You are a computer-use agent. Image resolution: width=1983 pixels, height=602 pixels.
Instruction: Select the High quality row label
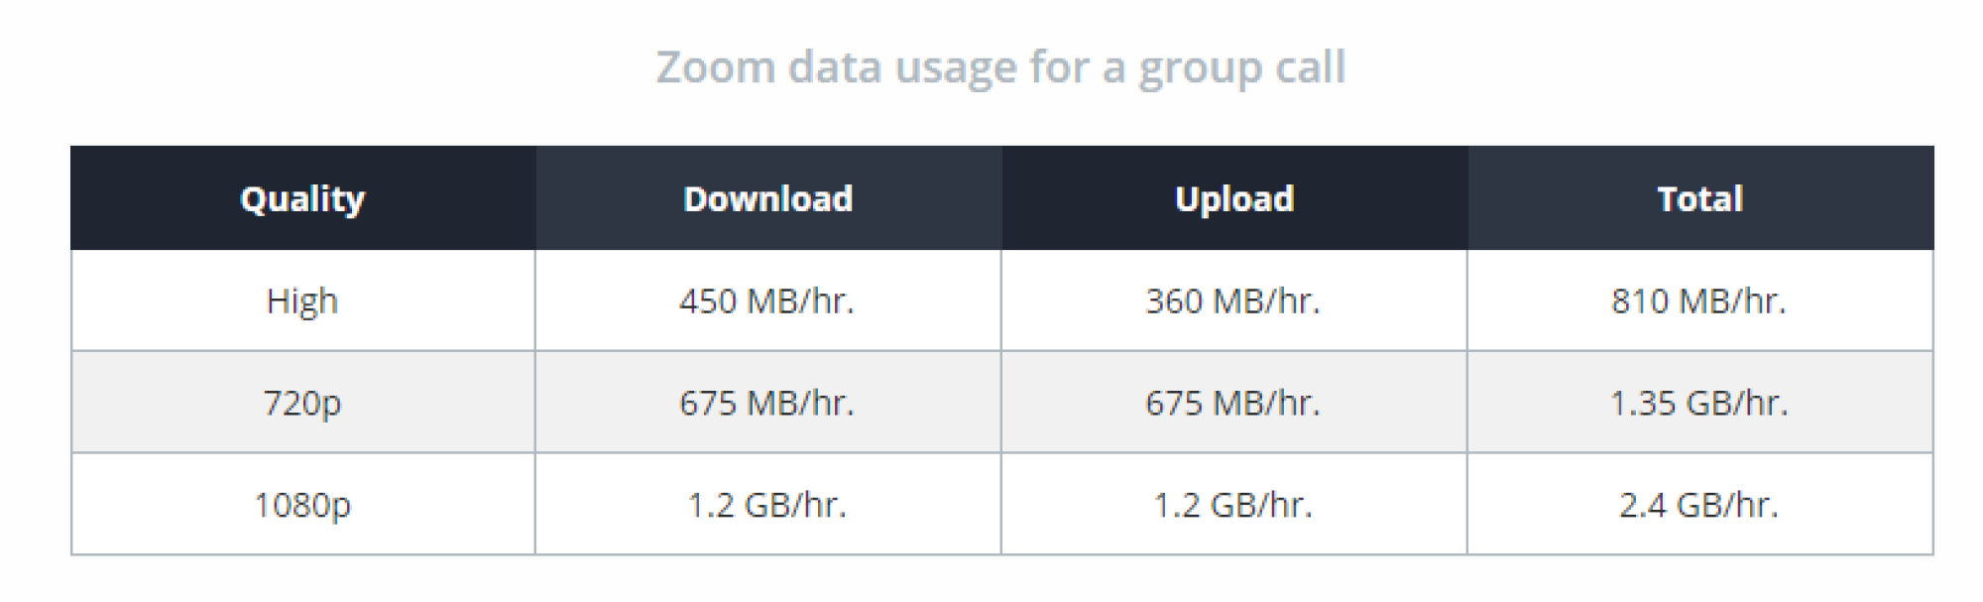[x=302, y=301]
